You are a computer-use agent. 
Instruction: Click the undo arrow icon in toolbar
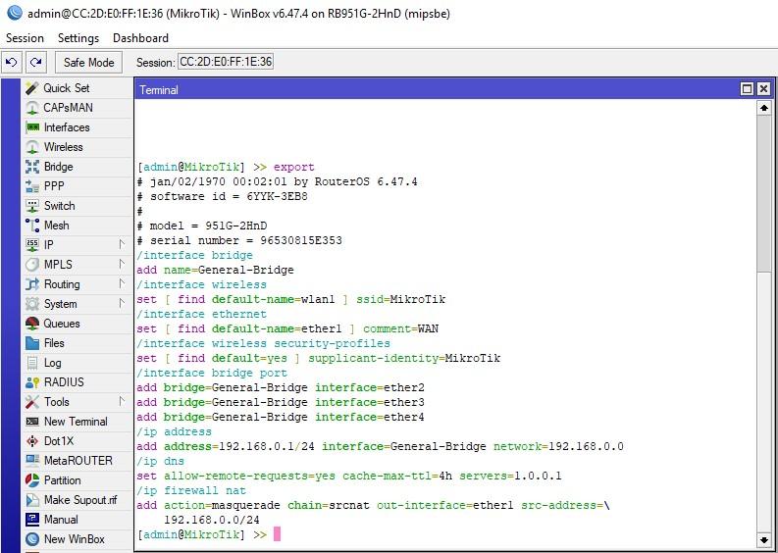pyautogui.click(x=12, y=62)
